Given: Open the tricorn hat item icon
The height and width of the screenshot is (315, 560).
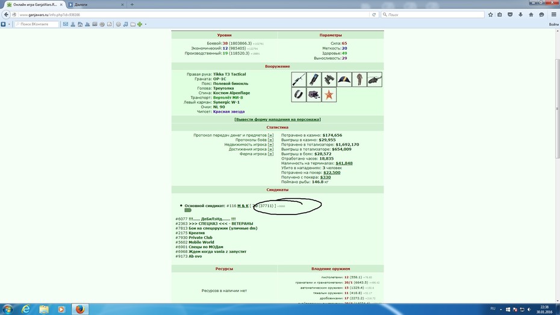Looking at the screenshot, I should point(344,80).
